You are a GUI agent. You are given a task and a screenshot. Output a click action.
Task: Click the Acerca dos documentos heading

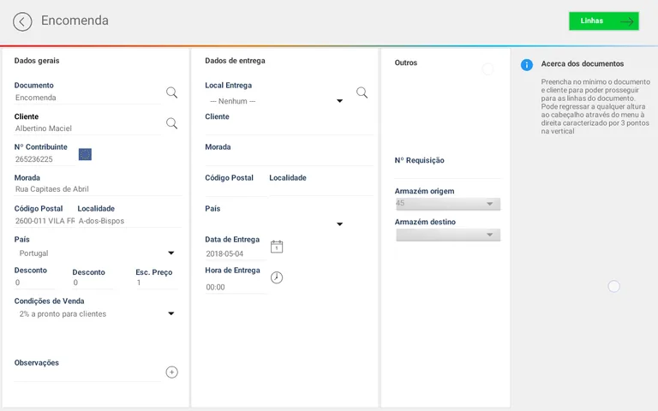[582, 63]
